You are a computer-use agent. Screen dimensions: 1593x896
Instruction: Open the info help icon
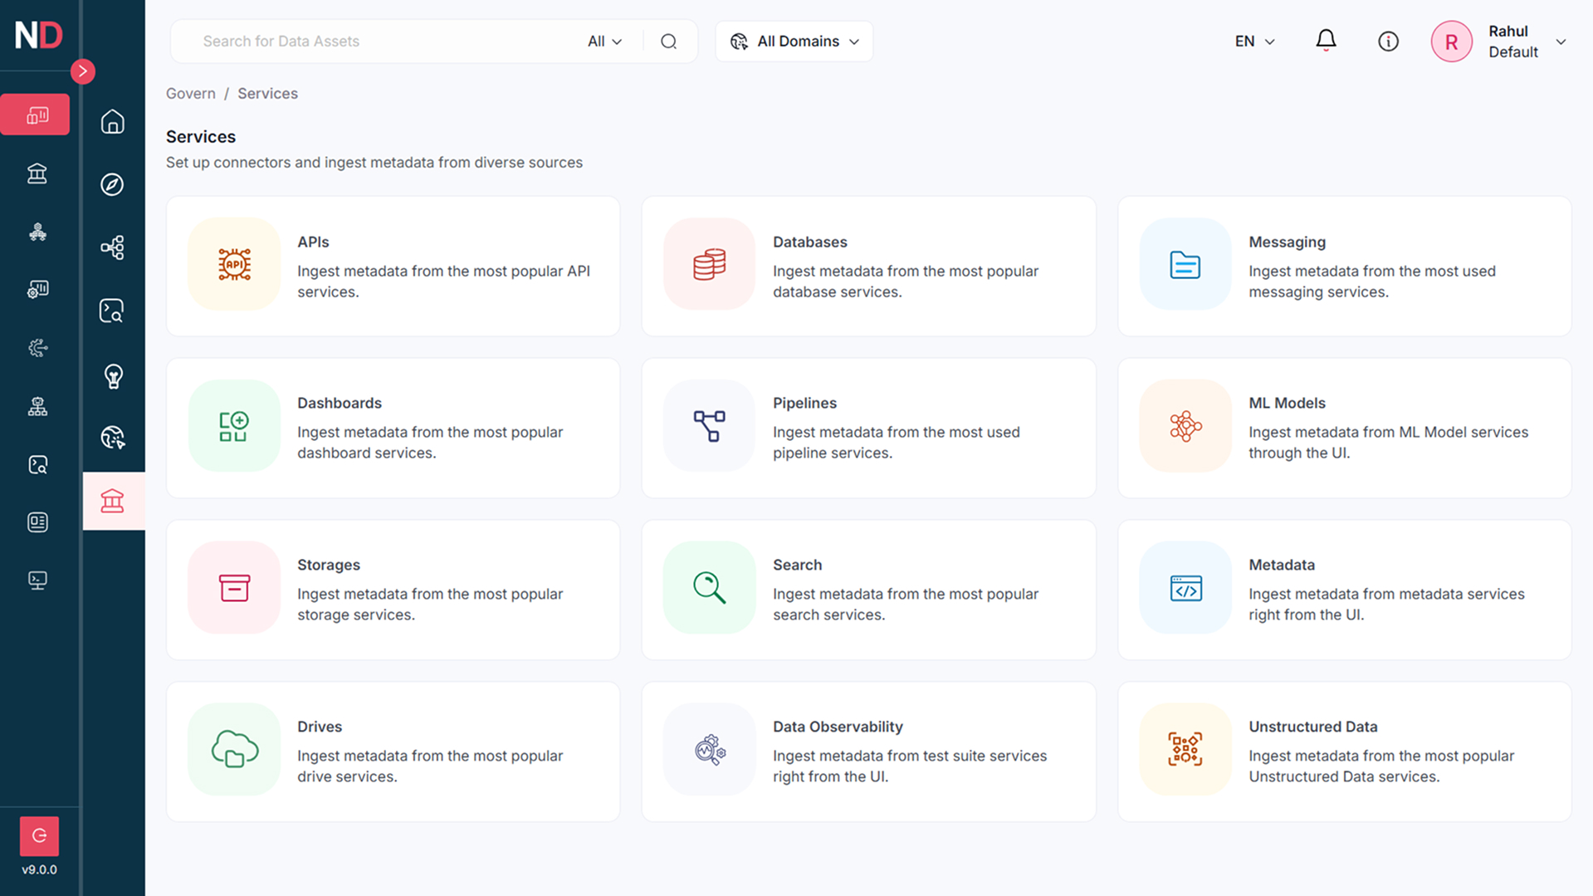(x=1388, y=42)
